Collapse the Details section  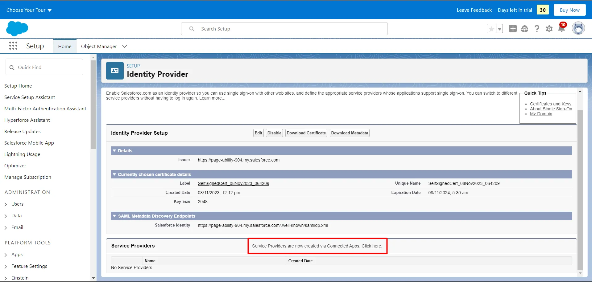[114, 151]
